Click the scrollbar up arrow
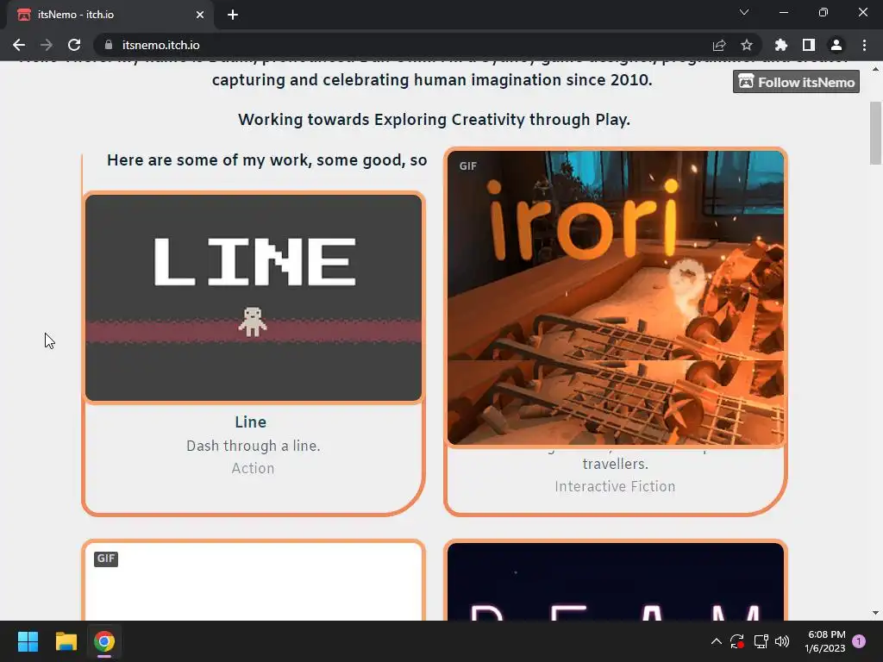 (876, 69)
